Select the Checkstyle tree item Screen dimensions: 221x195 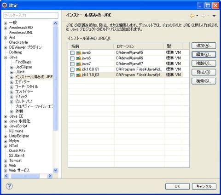(18, 42)
